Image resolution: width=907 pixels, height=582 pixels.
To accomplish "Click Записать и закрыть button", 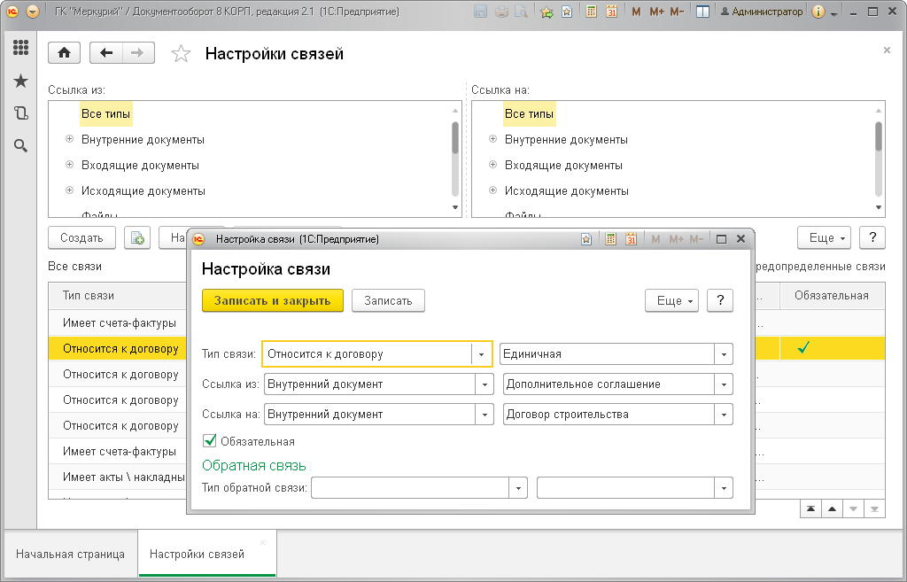I will tap(273, 301).
